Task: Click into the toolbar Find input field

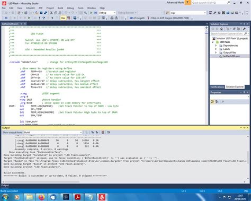Action: 186,13
